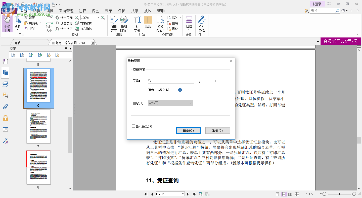Select page 7 thumbnail
Viewport: 362px width, 198px height.
pyautogui.click(x=38, y=127)
